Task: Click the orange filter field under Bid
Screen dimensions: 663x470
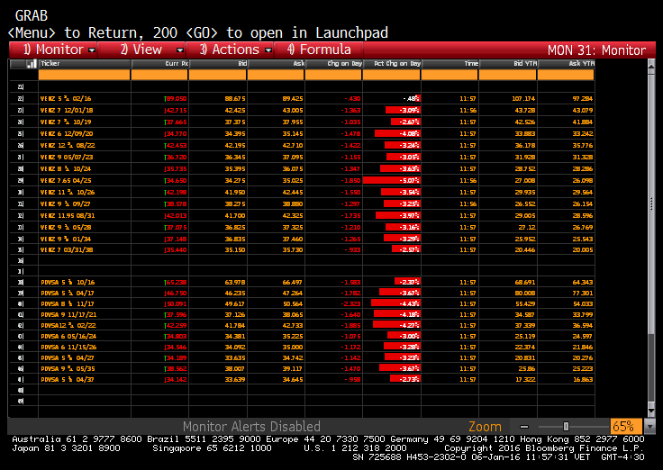Action: click(218, 75)
